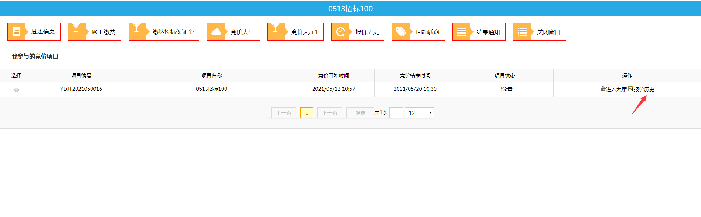
Task: Click the 确定 confirm button in pagination
Action: pyautogui.click(x=360, y=113)
